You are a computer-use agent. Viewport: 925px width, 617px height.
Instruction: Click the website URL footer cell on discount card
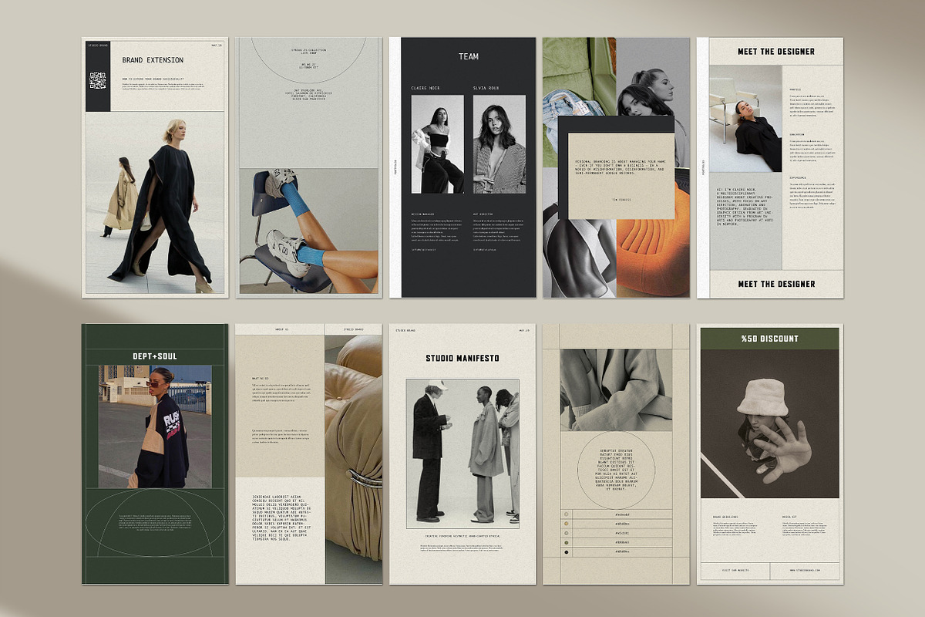(806, 571)
